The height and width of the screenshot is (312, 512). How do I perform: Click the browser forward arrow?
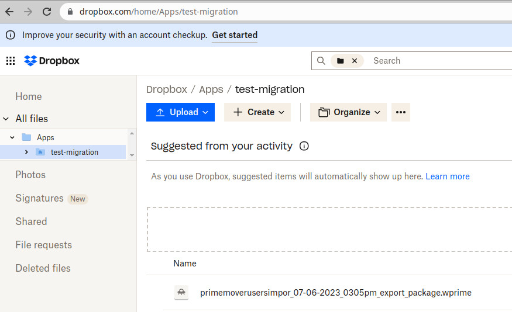(28, 12)
